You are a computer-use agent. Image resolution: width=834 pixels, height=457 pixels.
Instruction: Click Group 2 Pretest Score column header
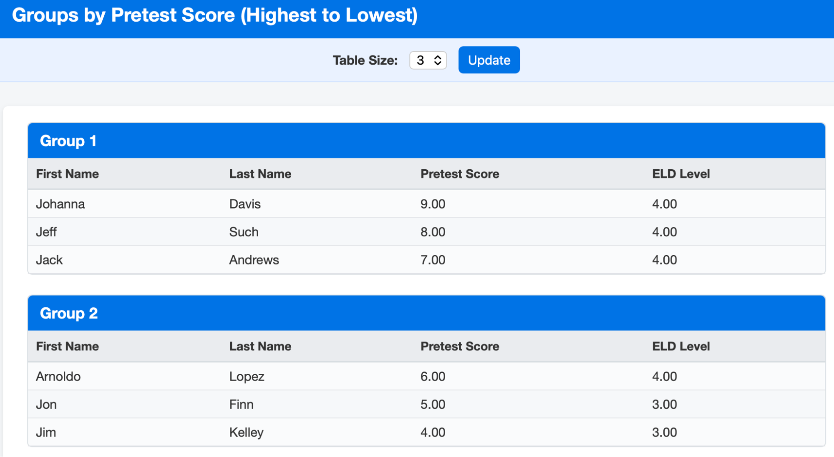(459, 346)
